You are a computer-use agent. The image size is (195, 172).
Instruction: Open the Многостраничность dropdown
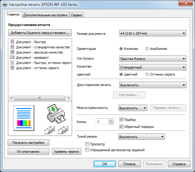(133, 108)
